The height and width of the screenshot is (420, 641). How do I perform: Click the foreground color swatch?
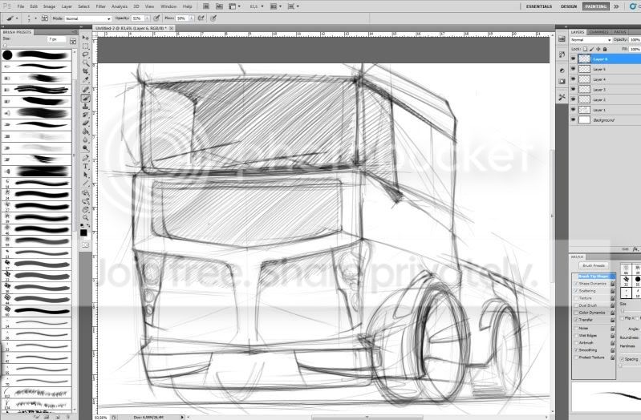83,232
